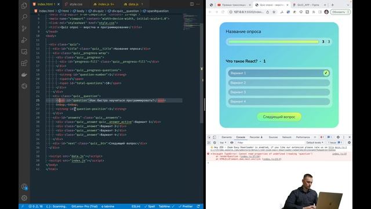Click the Следующий вопрос button
This screenshot has width=371, height=209.
[279, 117]
